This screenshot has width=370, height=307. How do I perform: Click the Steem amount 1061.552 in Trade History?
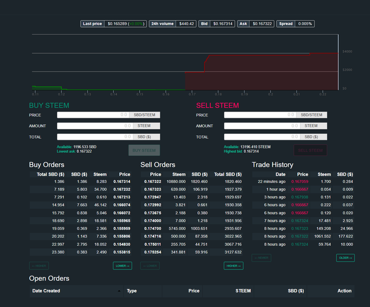(x=323, y=237)
